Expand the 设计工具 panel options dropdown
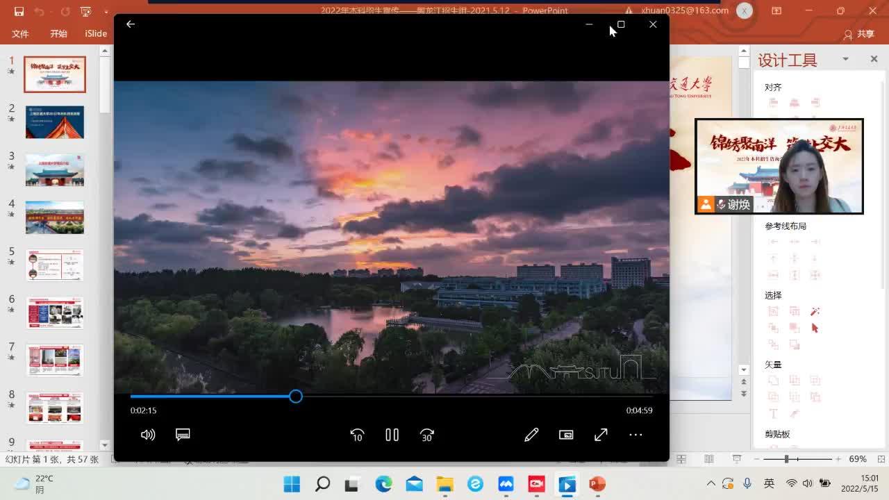The width and height of the screenshot is (889, 500). tap(845, 60)
